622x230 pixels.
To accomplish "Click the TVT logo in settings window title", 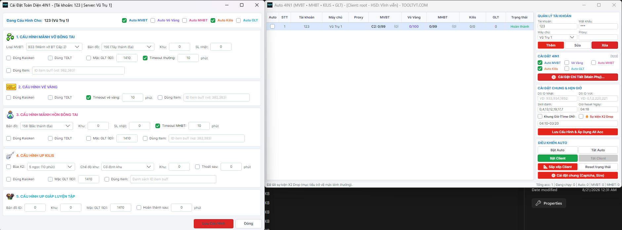I will 5,5.
